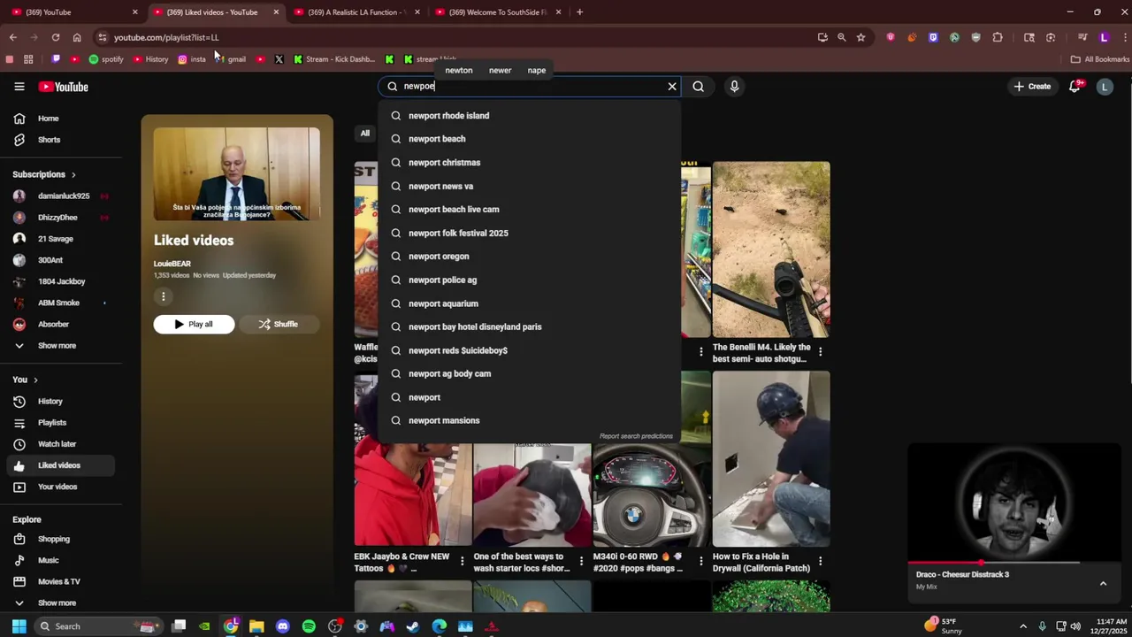Choose suggestion newport beach live cam
1132x637 pixels.
click(529, 210)
